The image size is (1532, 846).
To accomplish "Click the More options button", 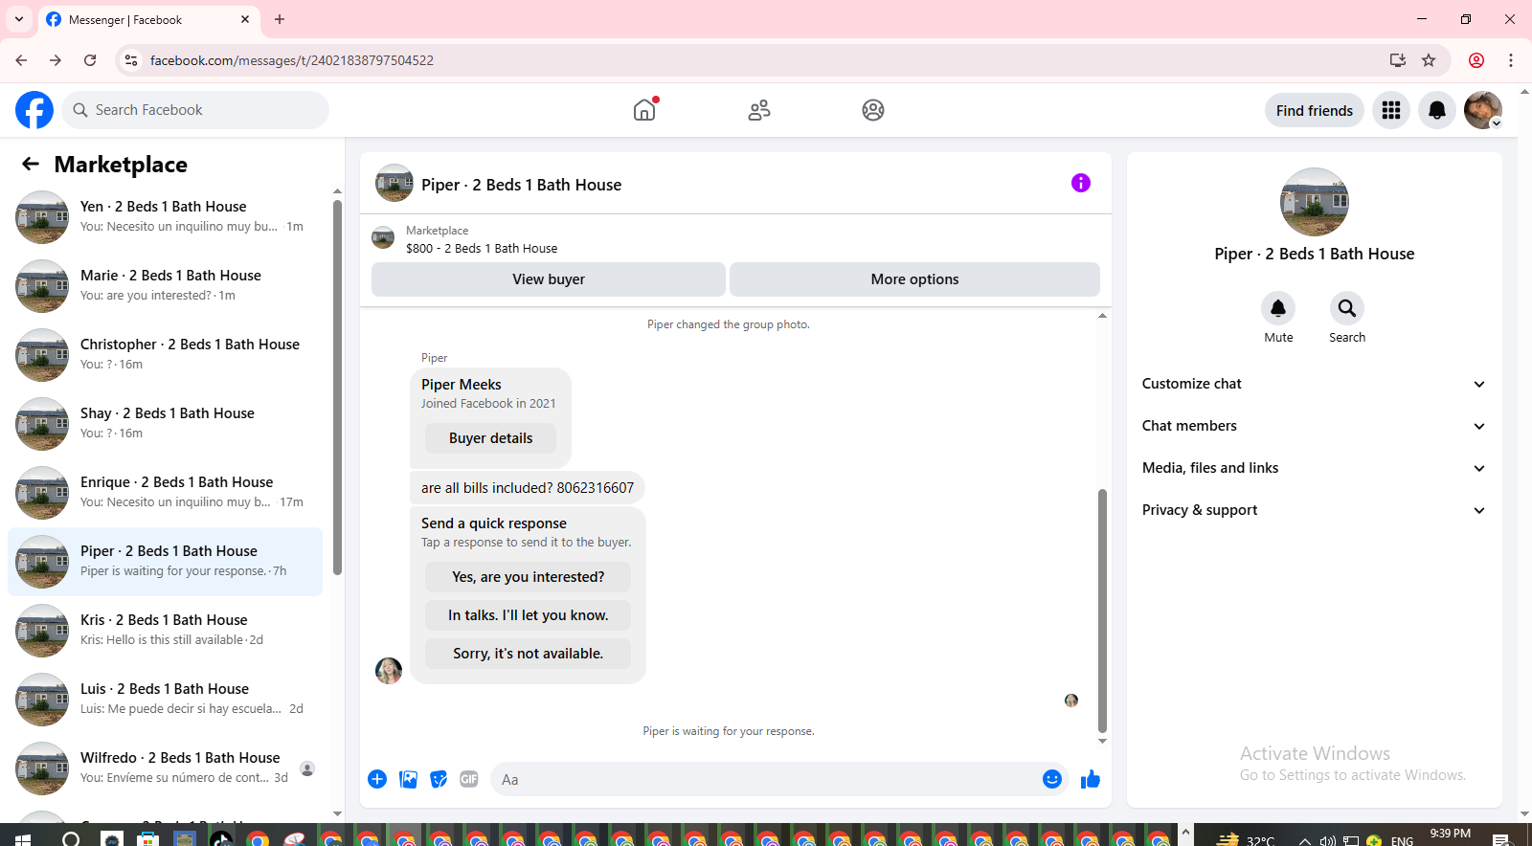I will click(x=914, y=279).
